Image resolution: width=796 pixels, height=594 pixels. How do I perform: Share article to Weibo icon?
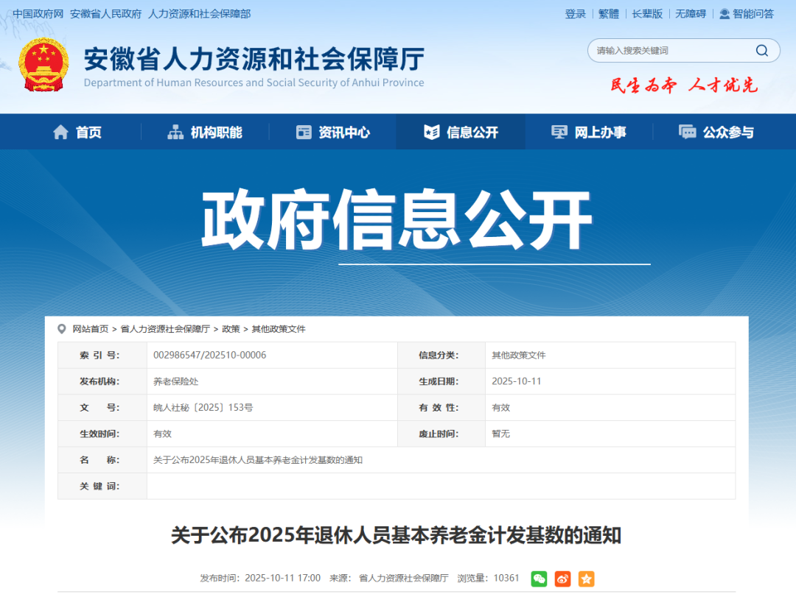(562, 579)
